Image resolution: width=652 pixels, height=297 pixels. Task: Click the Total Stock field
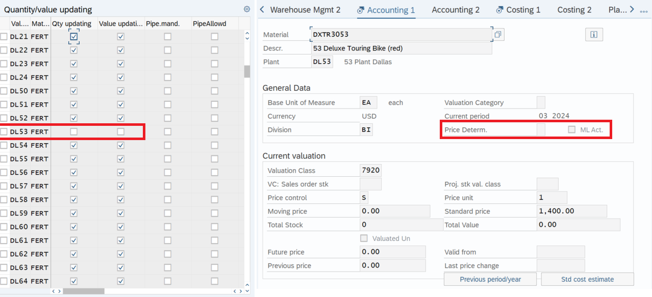click(402, 225)
